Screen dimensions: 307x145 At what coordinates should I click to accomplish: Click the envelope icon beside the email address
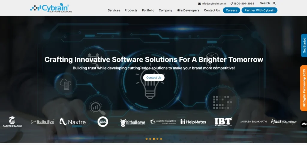[199, 4]
